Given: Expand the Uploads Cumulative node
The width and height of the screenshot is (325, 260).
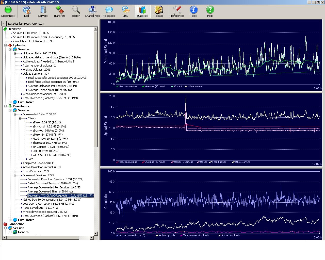Looking at the screenshot, I should 10,102.
